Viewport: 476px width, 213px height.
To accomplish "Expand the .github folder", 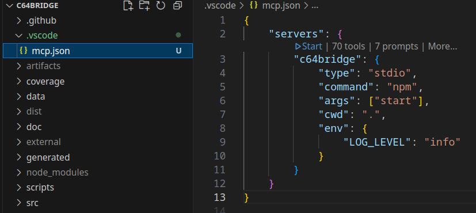I will (19, 21).
